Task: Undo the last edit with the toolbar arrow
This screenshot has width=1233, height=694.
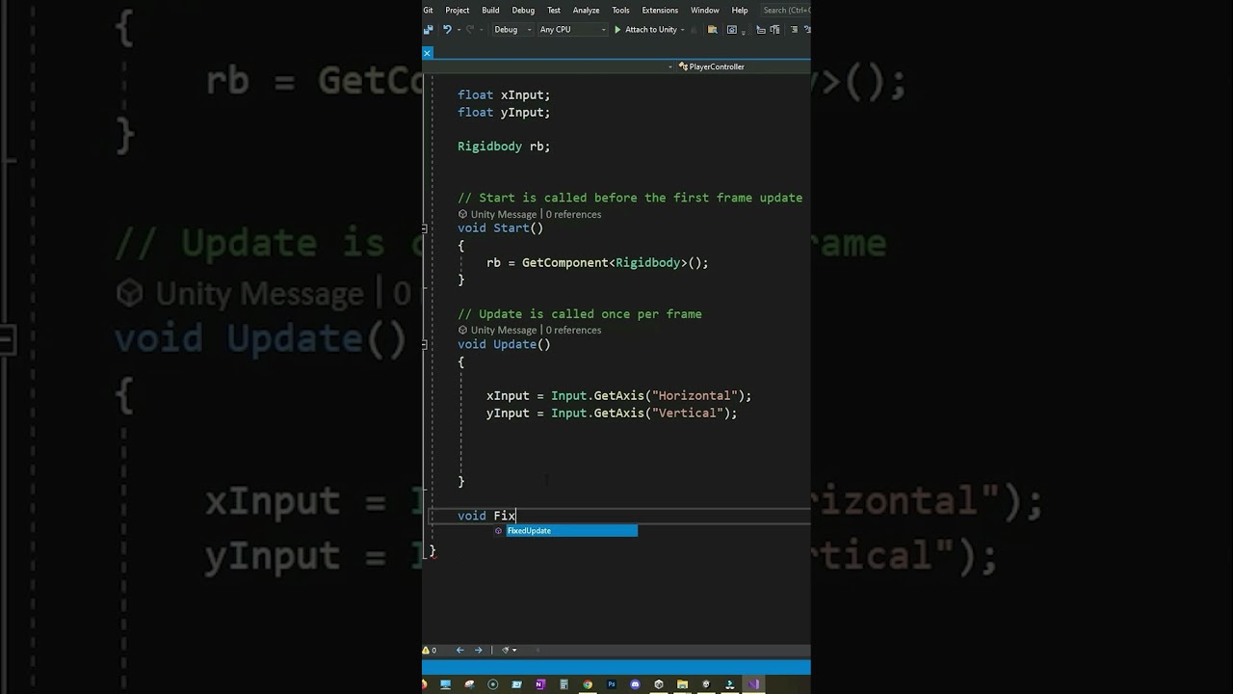Action: point(447,30)
